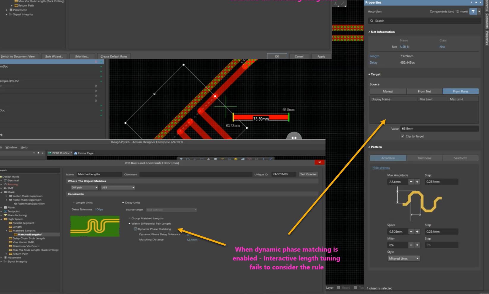Click the search magnifier icon in Properties

coord(372,21)
